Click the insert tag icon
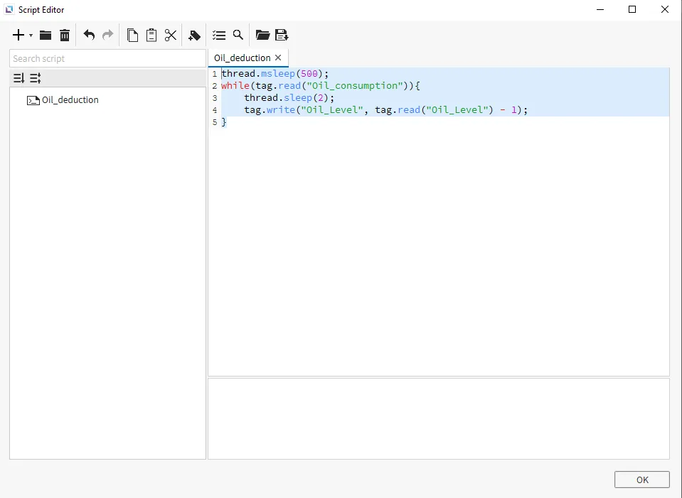 point(194,35)
